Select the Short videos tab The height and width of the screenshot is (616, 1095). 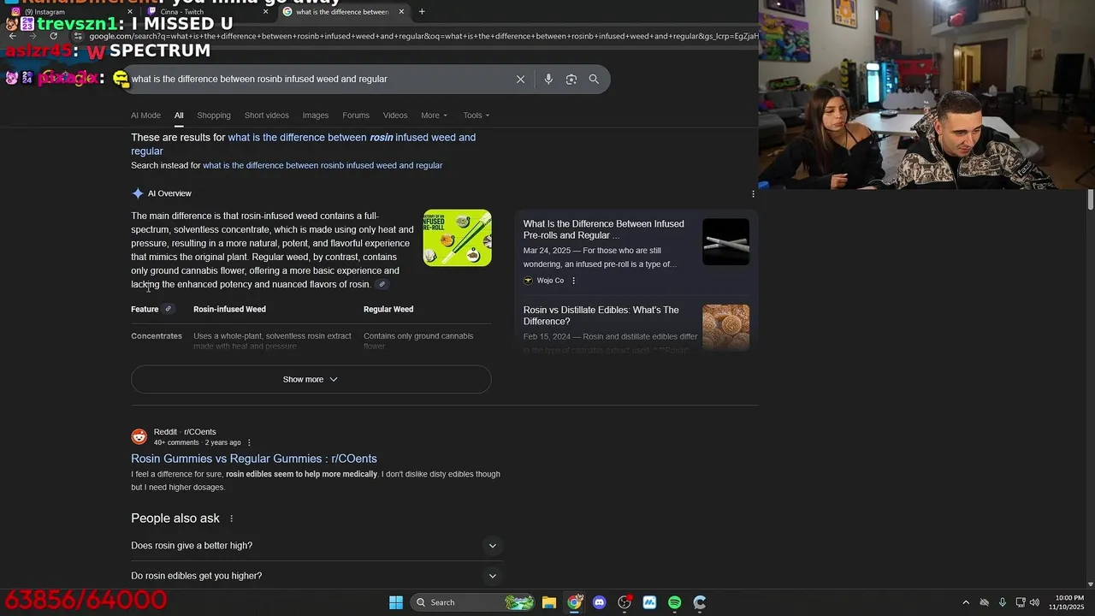click(266, 115)
